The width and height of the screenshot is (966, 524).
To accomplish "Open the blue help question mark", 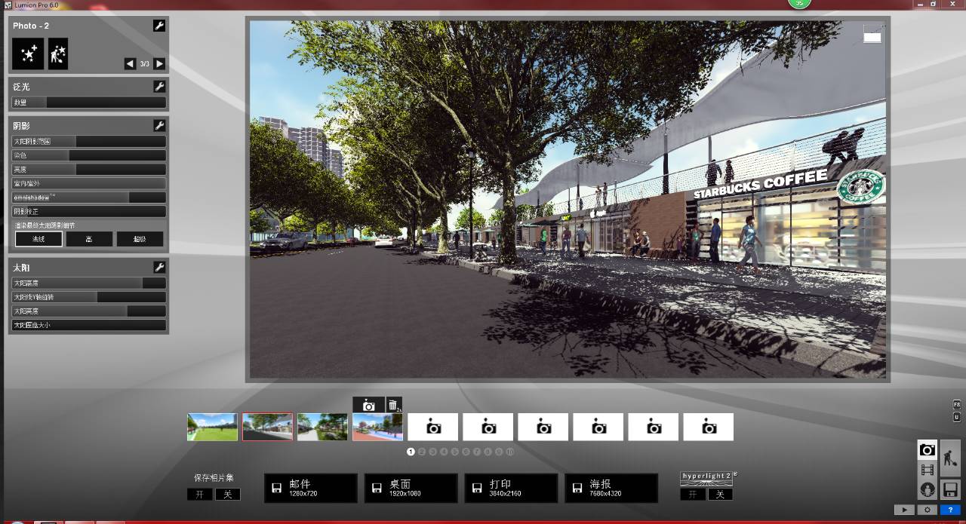I will [x=950, y=510].
